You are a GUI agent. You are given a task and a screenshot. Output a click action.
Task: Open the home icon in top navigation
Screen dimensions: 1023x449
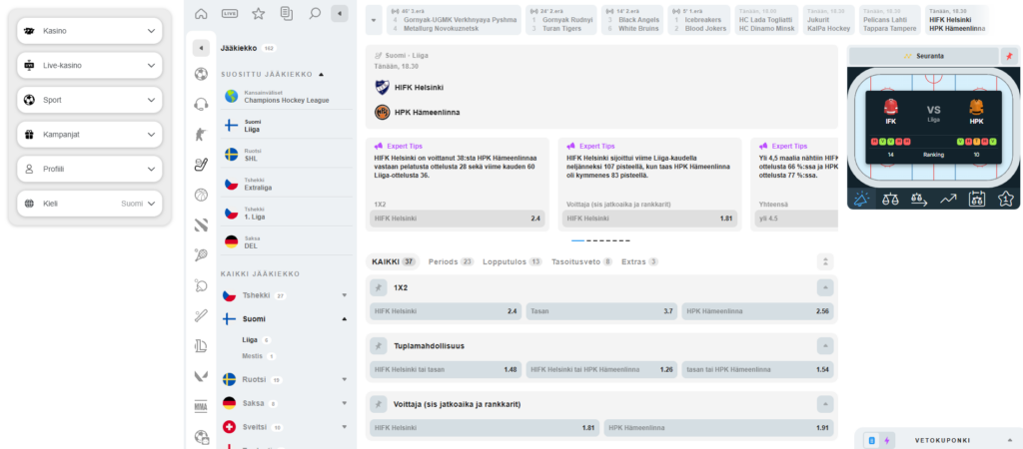(x=202, y=14)
